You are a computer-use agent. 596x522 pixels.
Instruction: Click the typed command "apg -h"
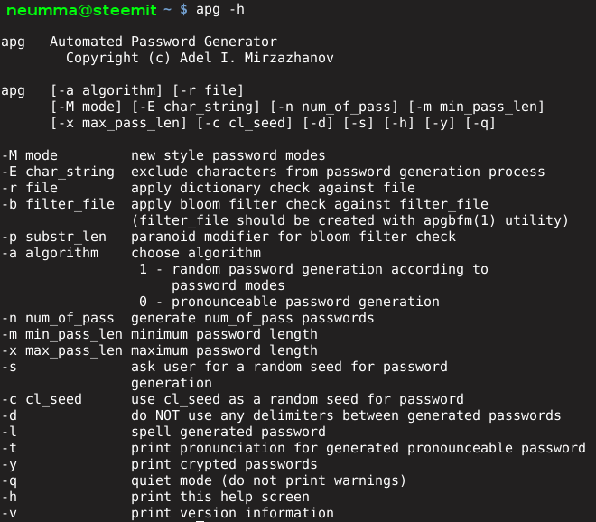point(219,10)
